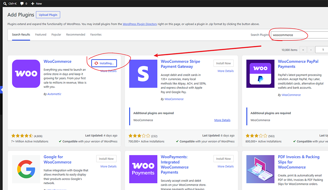Click '700,000+ Active Installations' text
This screenshot has width=328, height=190.
coord(146,141)
